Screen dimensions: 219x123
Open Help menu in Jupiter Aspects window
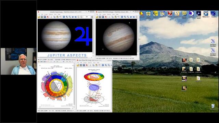[x=59, y=14]
